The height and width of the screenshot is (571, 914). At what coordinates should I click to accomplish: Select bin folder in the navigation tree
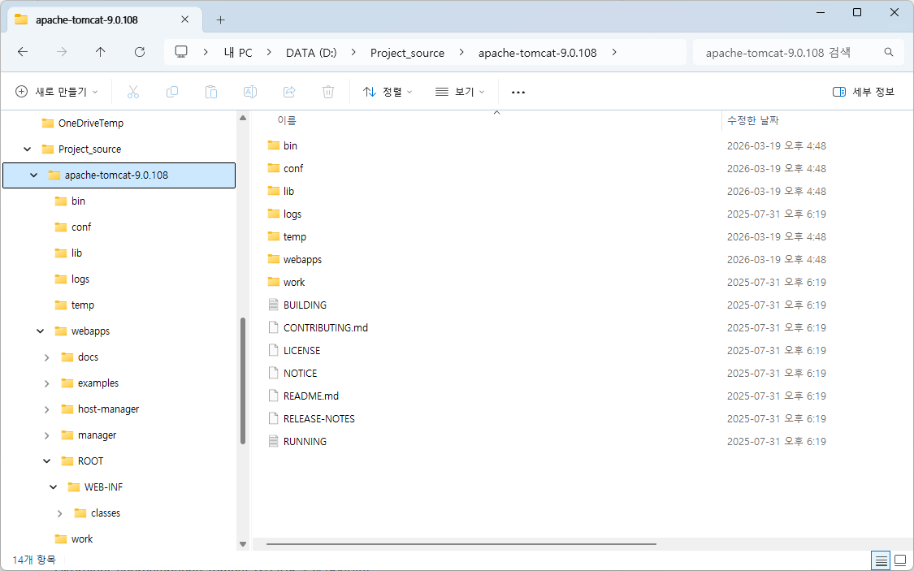78,201
